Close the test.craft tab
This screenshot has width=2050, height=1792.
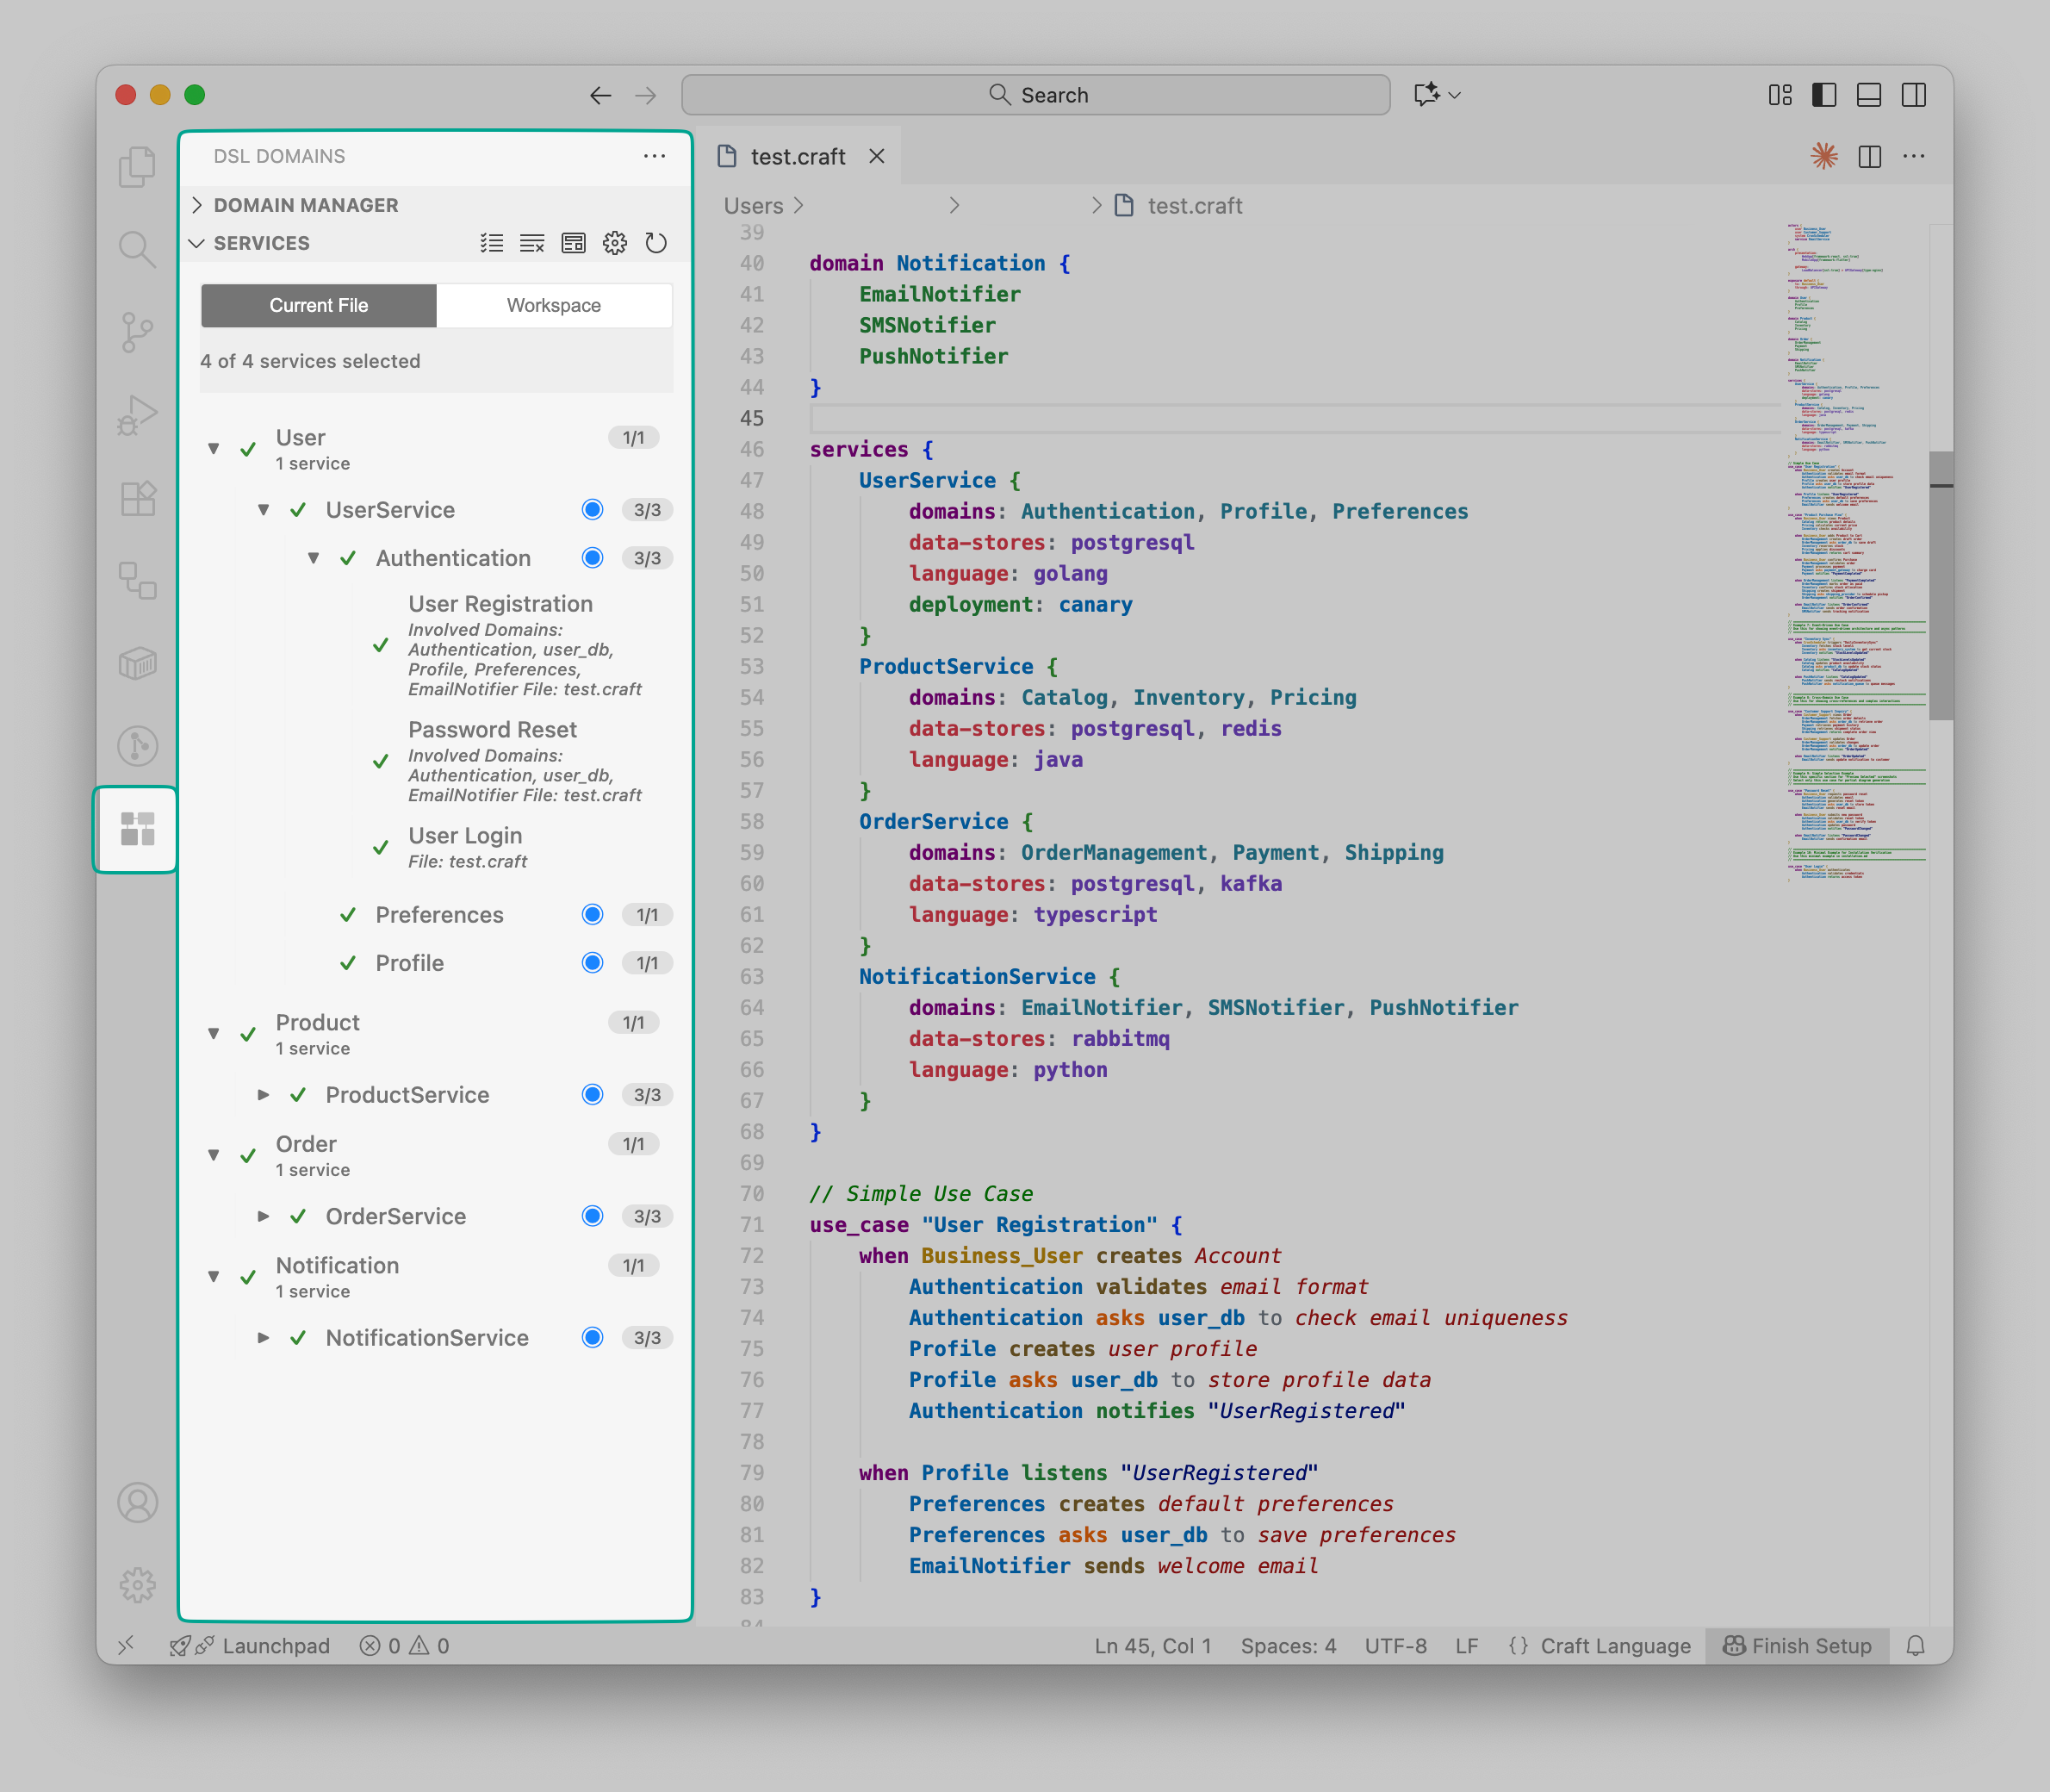877,156
